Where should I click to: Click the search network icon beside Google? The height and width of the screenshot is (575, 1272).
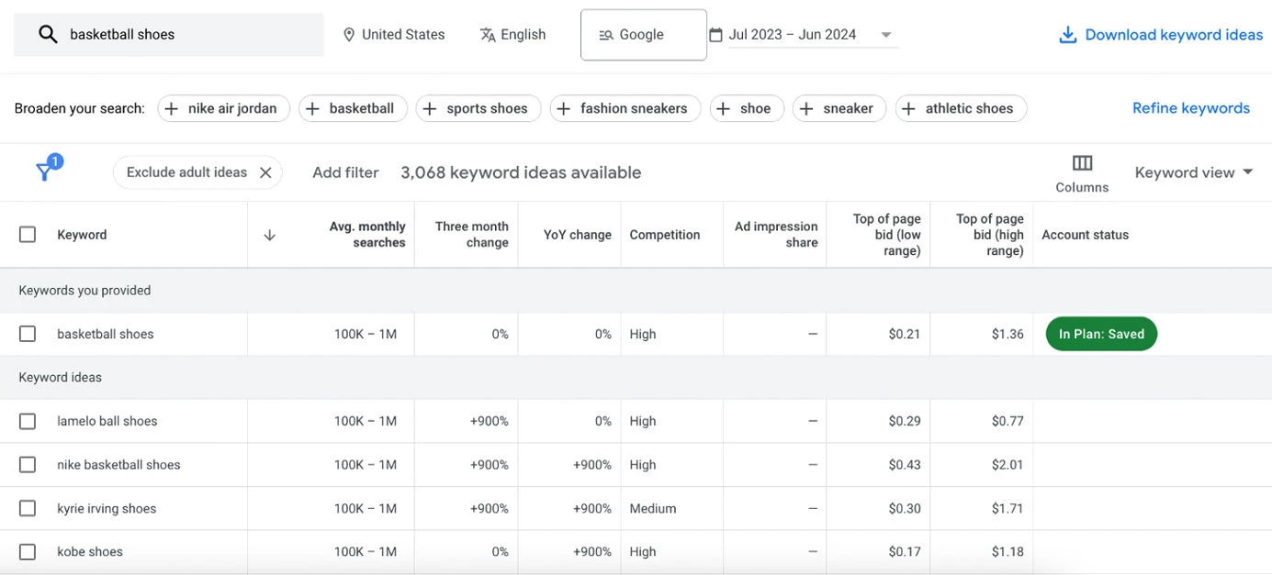[605, 35]
